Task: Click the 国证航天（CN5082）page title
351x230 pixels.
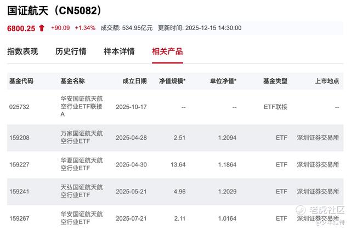Action: pyautogui.click(x=54, y=10)
